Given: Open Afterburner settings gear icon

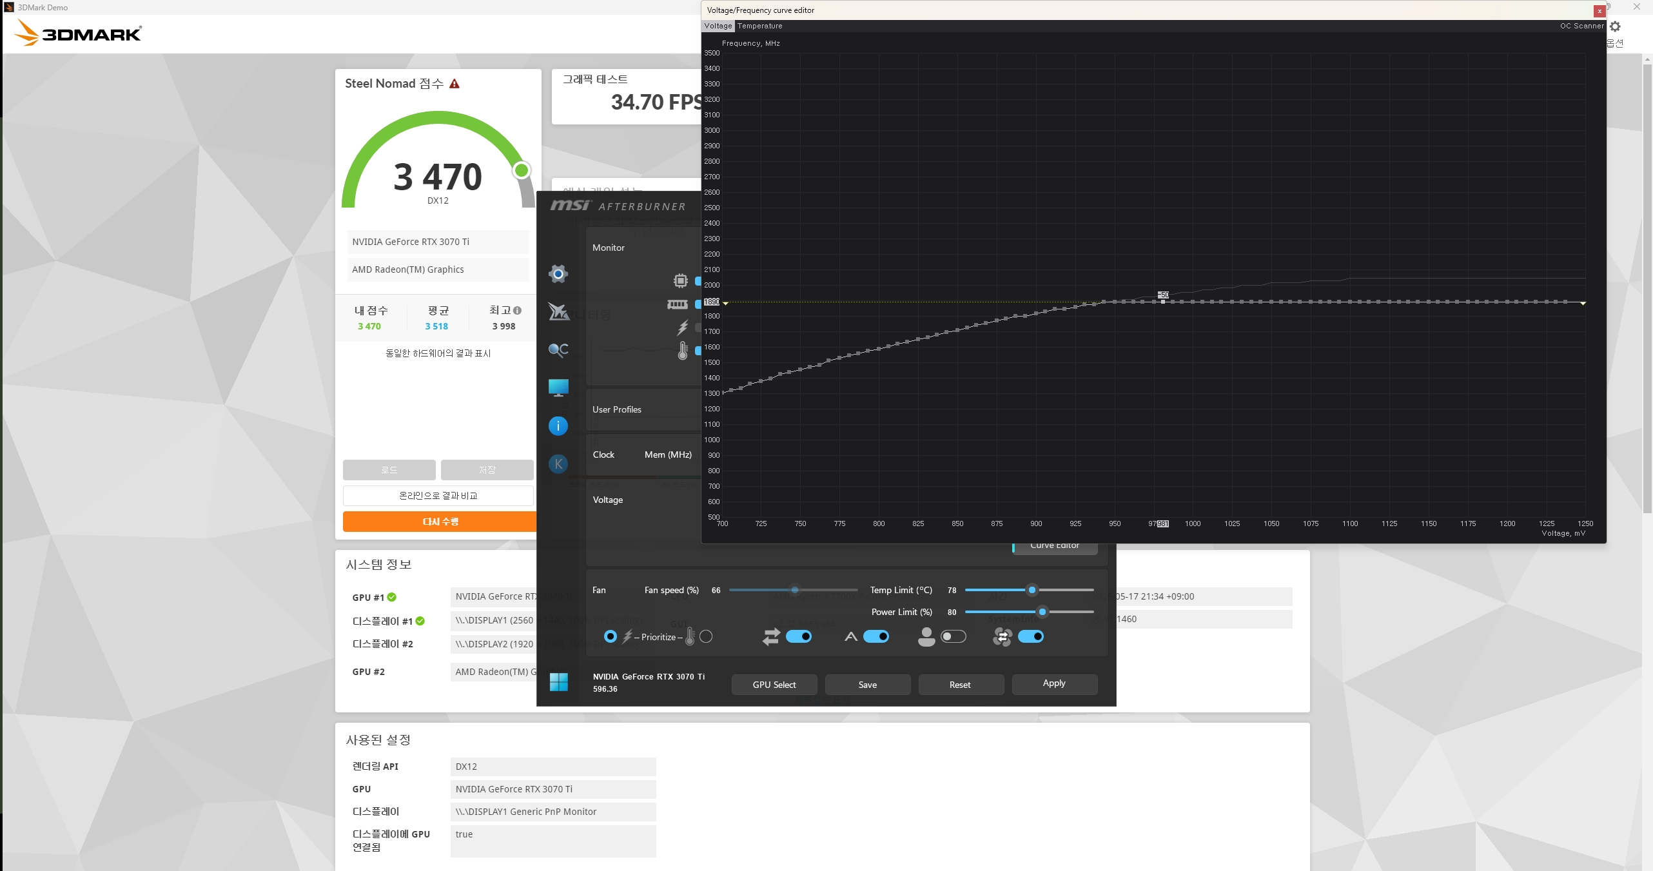Looking at the screenshot, I should [x=558, y=274].
